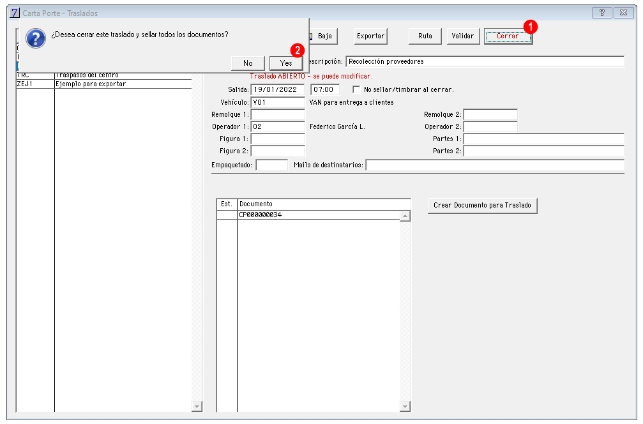This screenshot has width=643, height=424.
Task: Select document CP000000034 in the list
Action: tap(308, 215)
